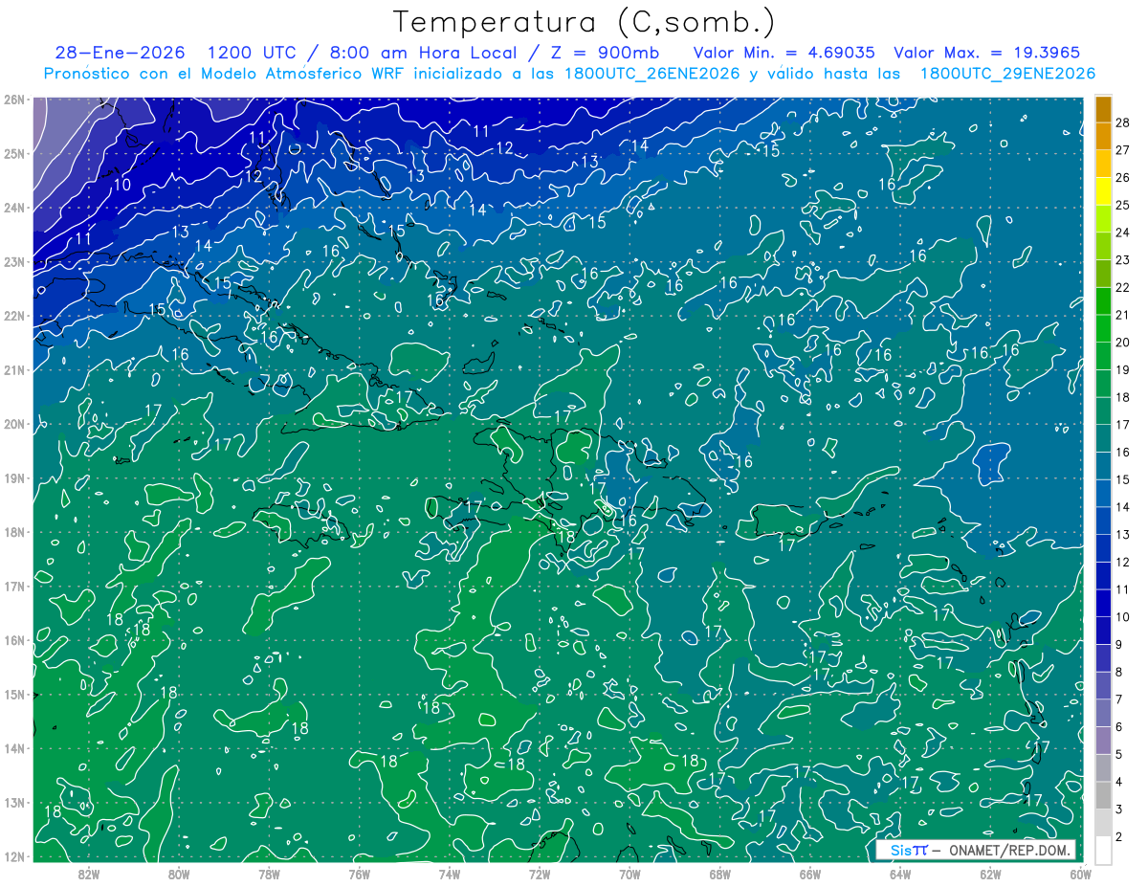Image resolution: width=1148 pixels, height=887 pixels.
Task: Click the "66W" longitude axis label
Action: pyautogui.click(x=810, y=874)
